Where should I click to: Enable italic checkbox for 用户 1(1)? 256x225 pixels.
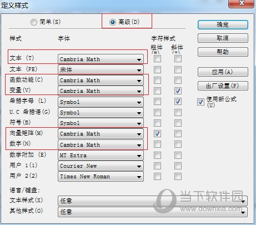pos(178,166)
